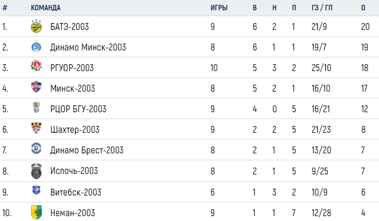Click the Неман-2003 team name
Image resolution: width=379 pixels, height=221 pixels.
pos(73,213)
